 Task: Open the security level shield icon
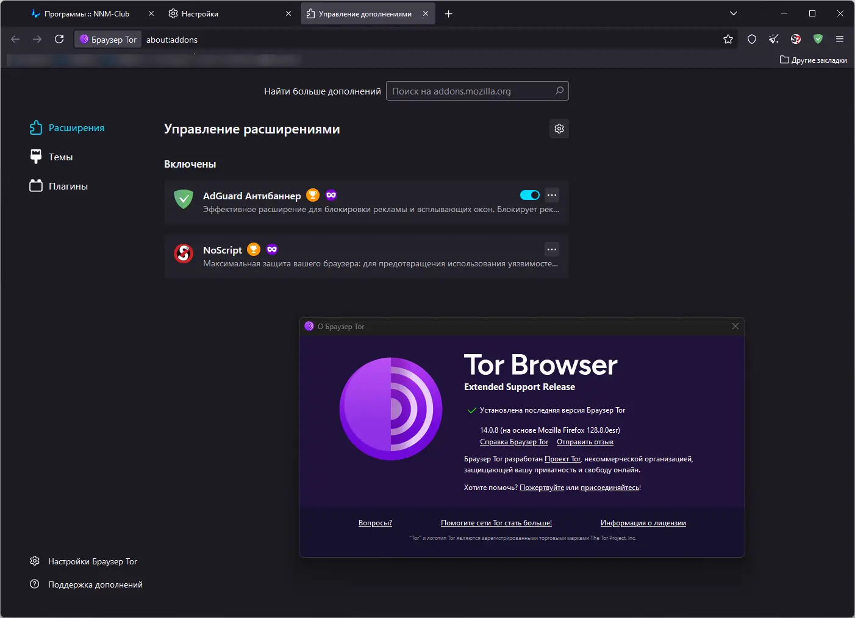(752, 39)
